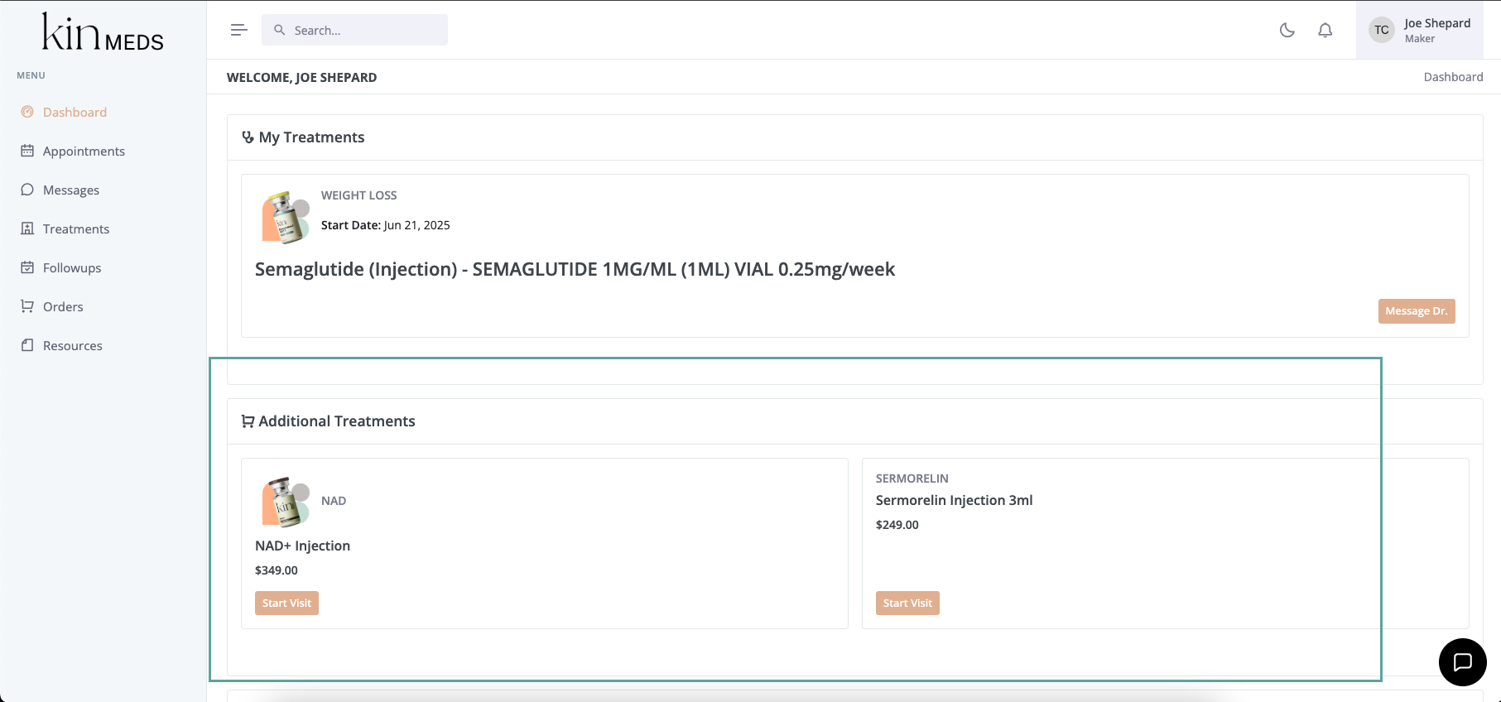Select the Messages sidebar item
The image size is (1501, 702).
(71, 190)
